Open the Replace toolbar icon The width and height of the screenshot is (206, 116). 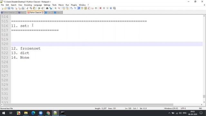coord(51,8)
